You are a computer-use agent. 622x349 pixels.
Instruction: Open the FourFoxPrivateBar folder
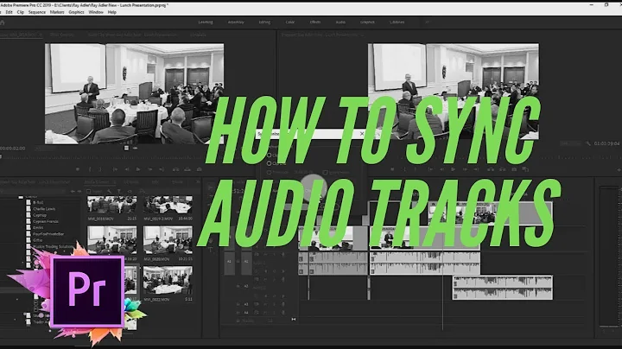(48, 234)
